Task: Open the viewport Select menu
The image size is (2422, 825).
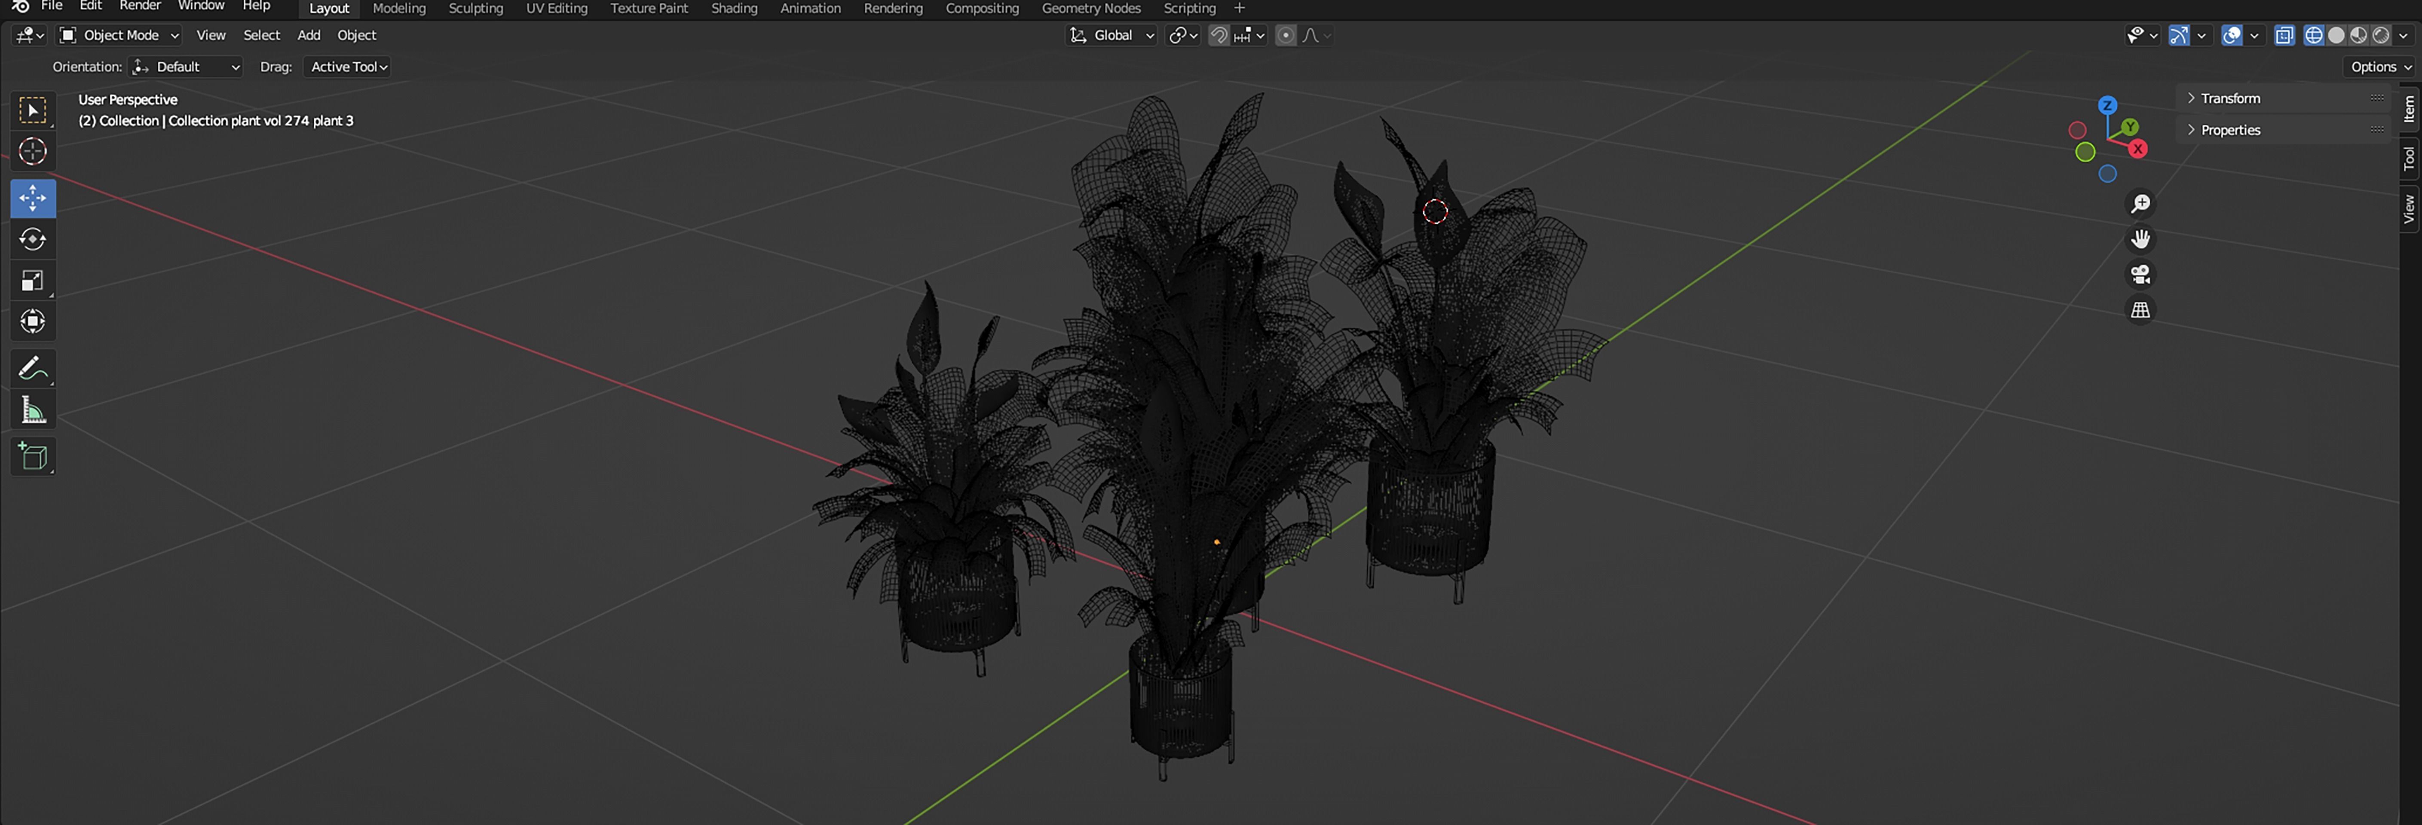Action: [261, 36]
